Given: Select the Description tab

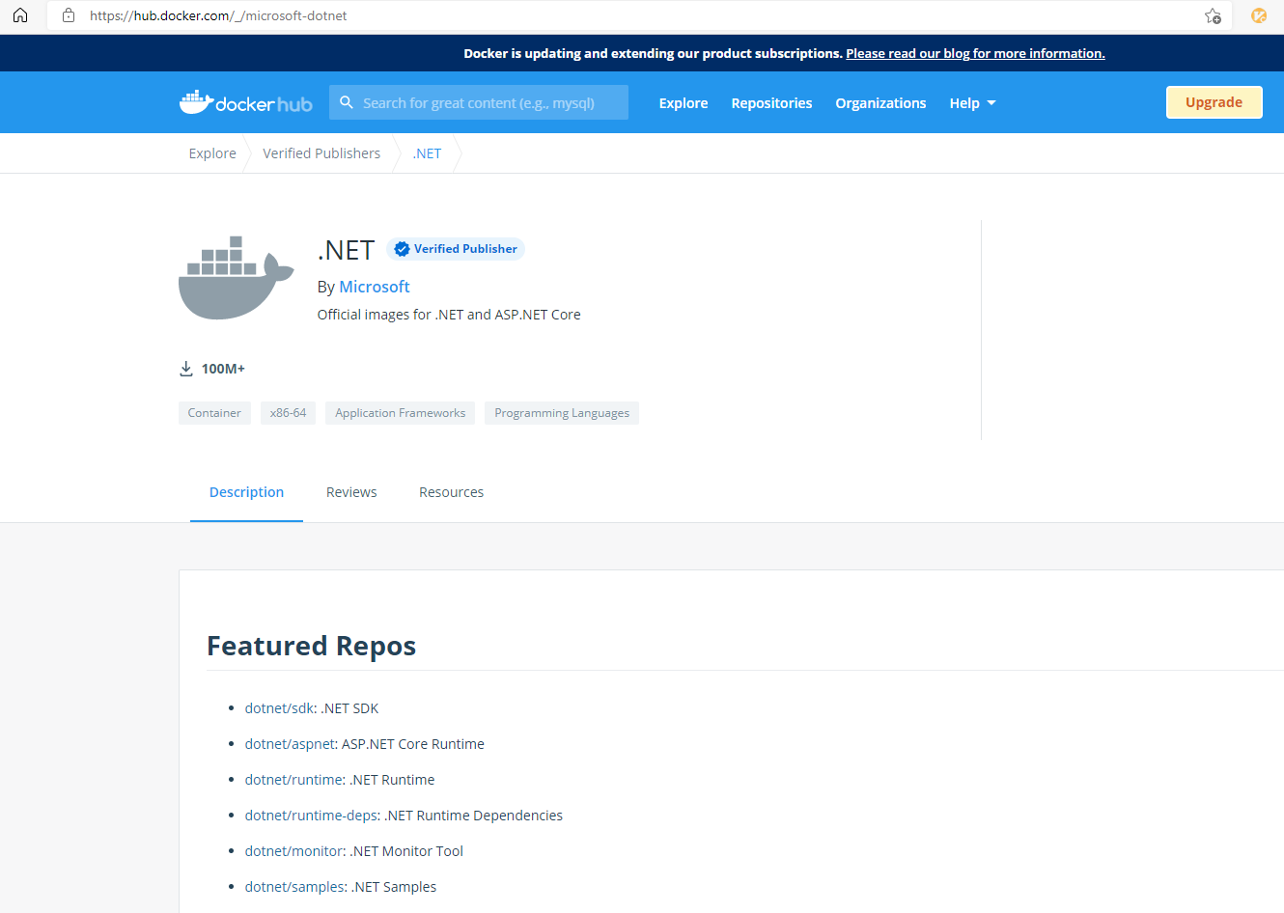Looking at the screenshot, I should pos(246,492).
